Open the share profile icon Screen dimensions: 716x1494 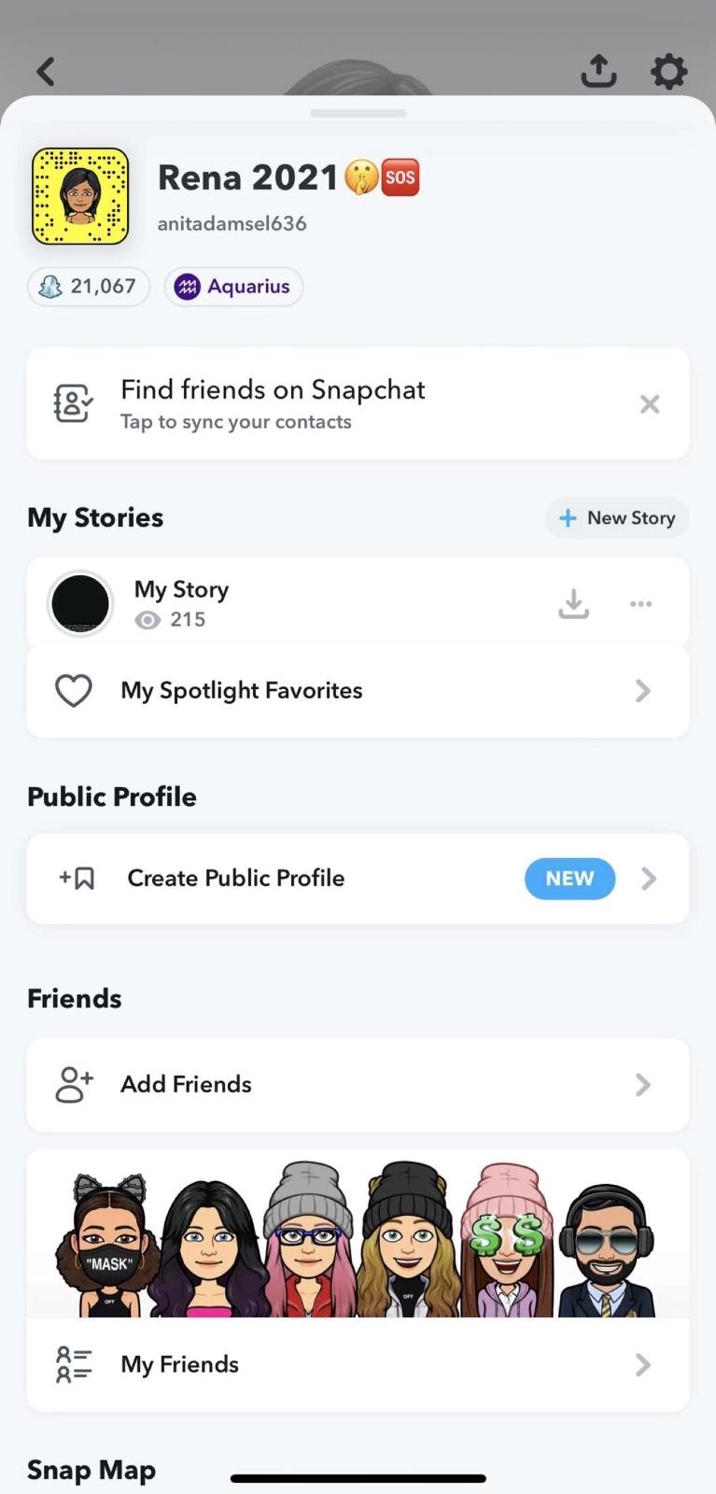tap(598, 71)
